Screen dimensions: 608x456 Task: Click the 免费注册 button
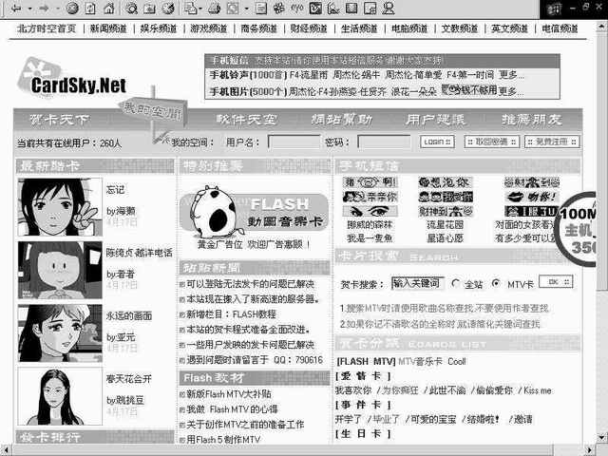[552, 142]
